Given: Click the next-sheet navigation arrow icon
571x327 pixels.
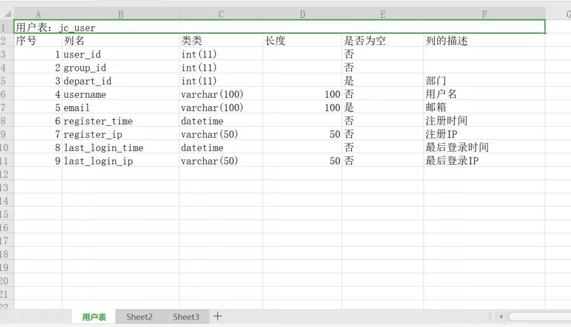Looking at the screenshot, I should (x=41, y=316).
